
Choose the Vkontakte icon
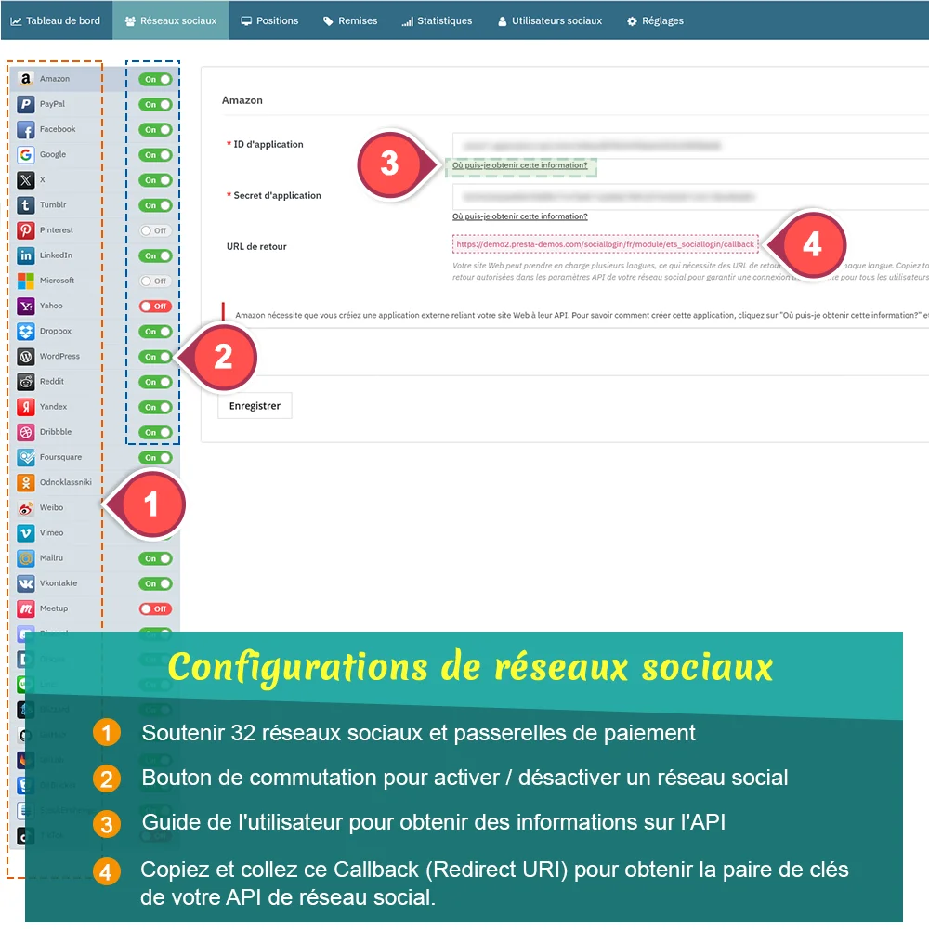click(x=25, y=583)
